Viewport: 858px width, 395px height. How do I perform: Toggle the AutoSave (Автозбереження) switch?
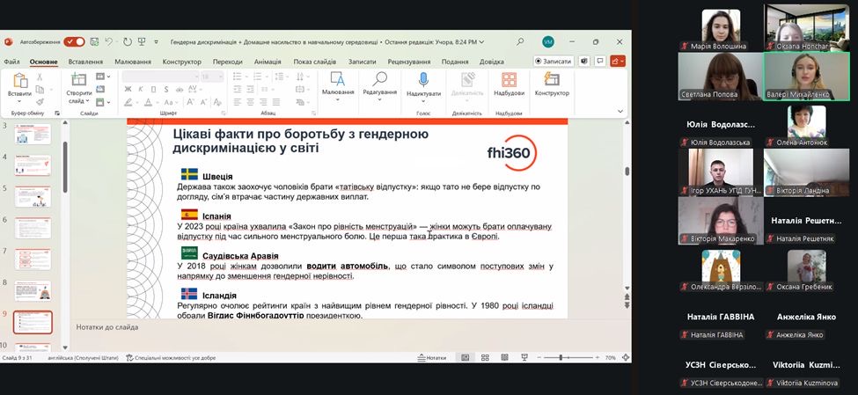pos(74,41)
